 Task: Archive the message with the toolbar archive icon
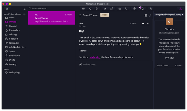click(83, 9)
